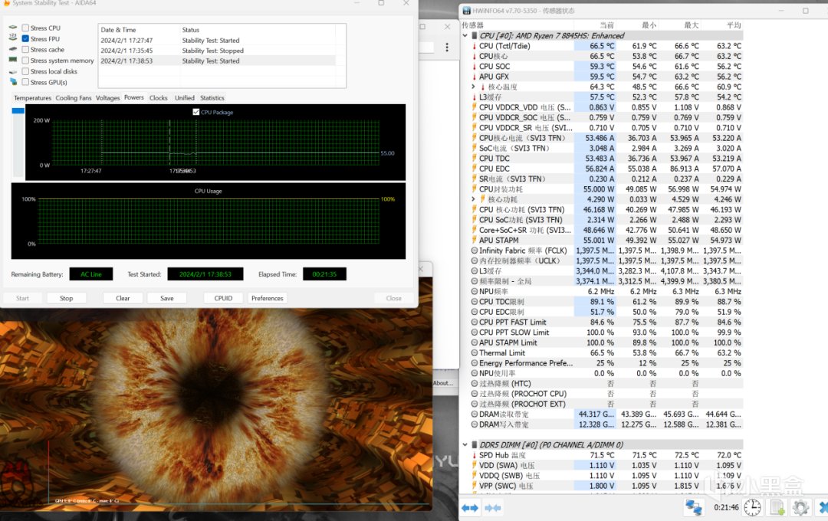Open the AIDA64 Preferences button
Image resolution: width=828 pixels, height=521 pixels.
pyautogui.click(x=267, y=298)
